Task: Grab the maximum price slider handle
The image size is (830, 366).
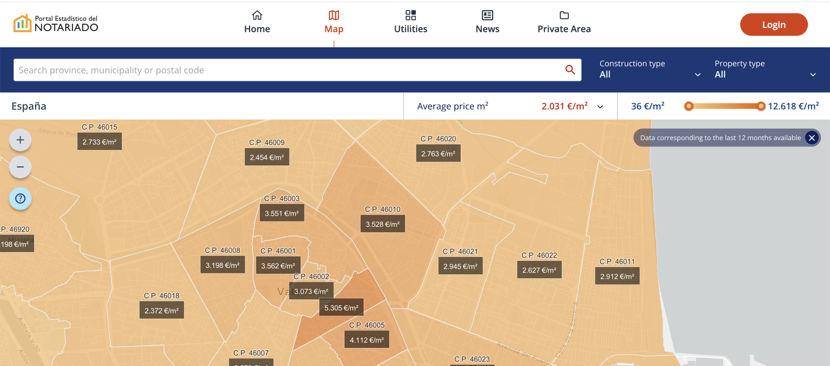Action: point(761,106)
